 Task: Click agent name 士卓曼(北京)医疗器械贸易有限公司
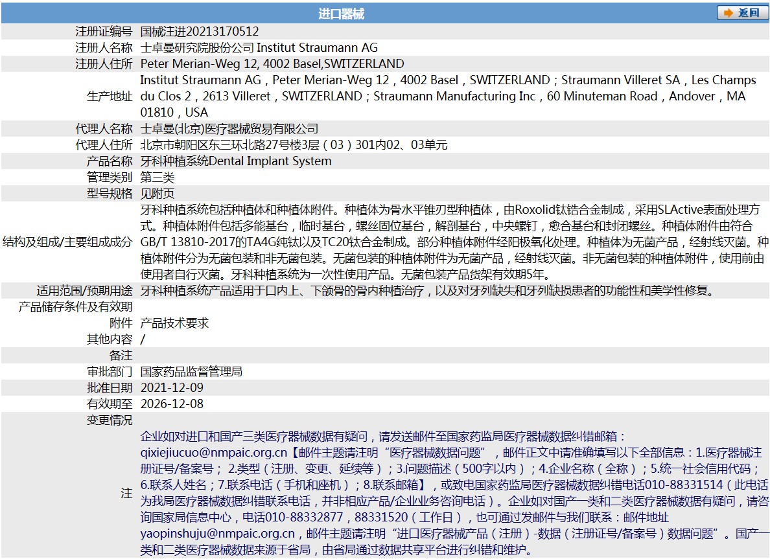pos(229,129)
